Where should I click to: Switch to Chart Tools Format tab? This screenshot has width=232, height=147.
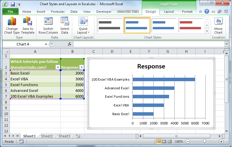tap(187, 12)
